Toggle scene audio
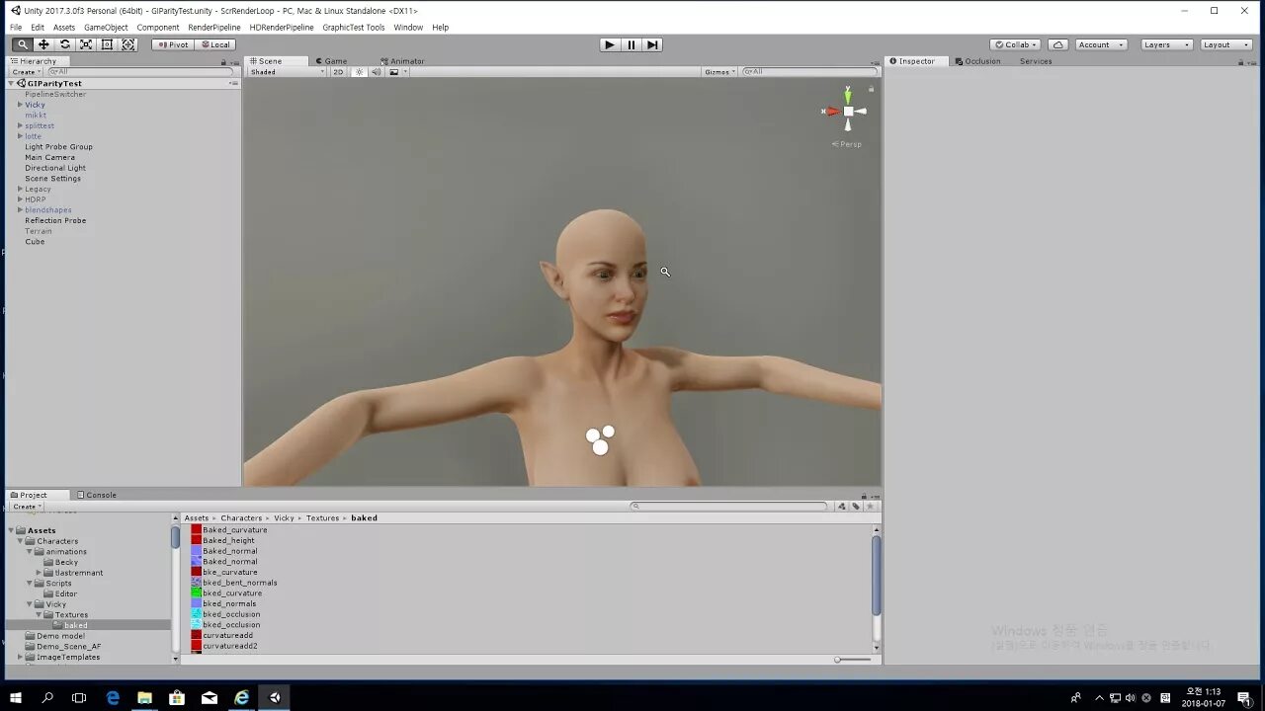1265x711 pixels. click(376, 72)
